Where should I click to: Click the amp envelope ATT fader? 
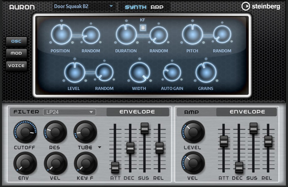224,141
